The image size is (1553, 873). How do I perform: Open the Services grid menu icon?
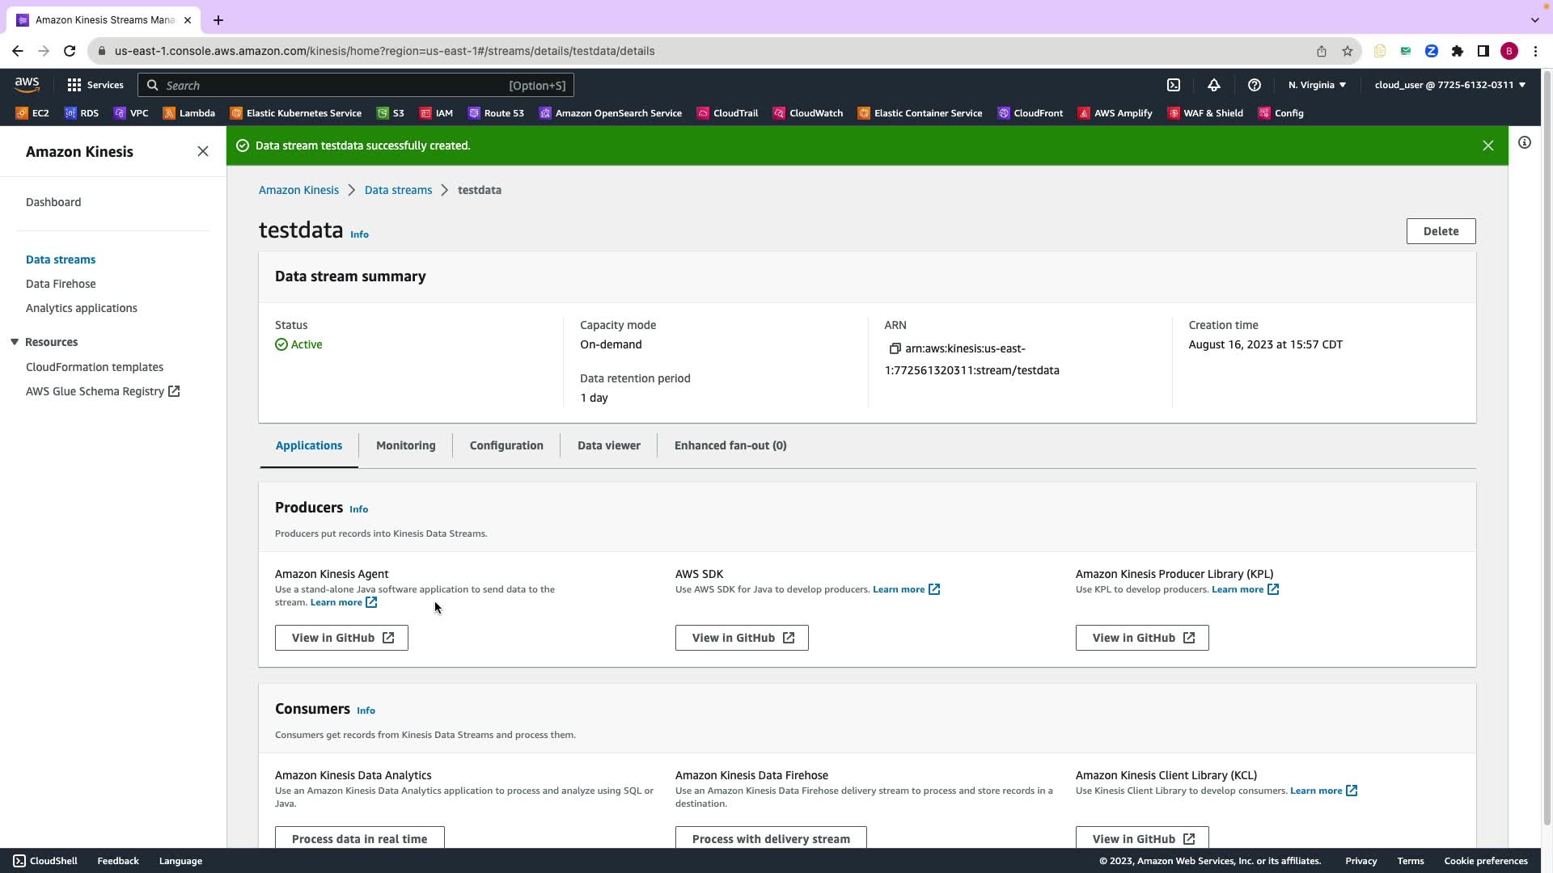(x=74, y=85)
